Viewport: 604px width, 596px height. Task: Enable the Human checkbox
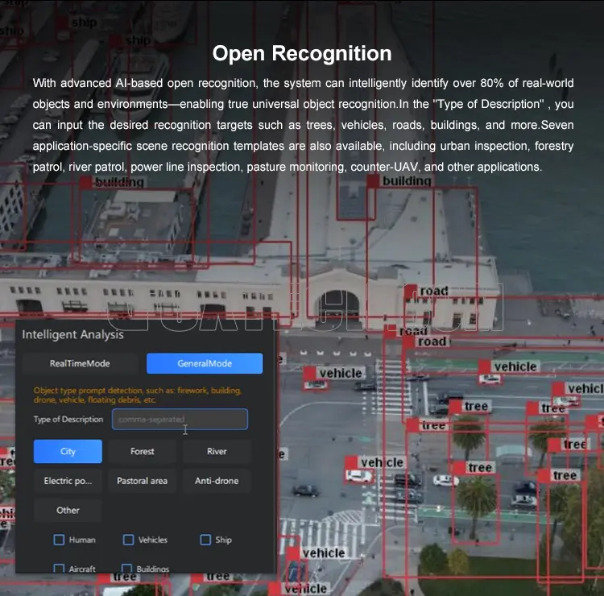[x=59, y=540]
